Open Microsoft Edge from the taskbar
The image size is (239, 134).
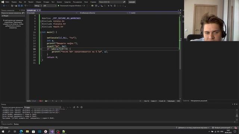click(21, 131)
